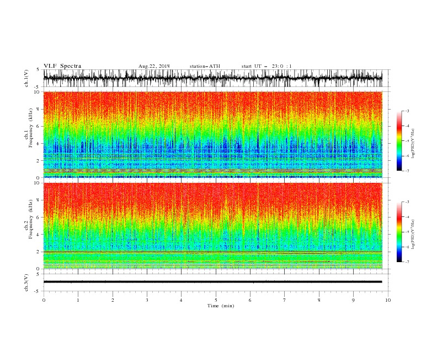Click the ch.2 color bar "log(PSD)(V²/Hz)" label
The image size is (437, 337).
click(x=413, y=235)
